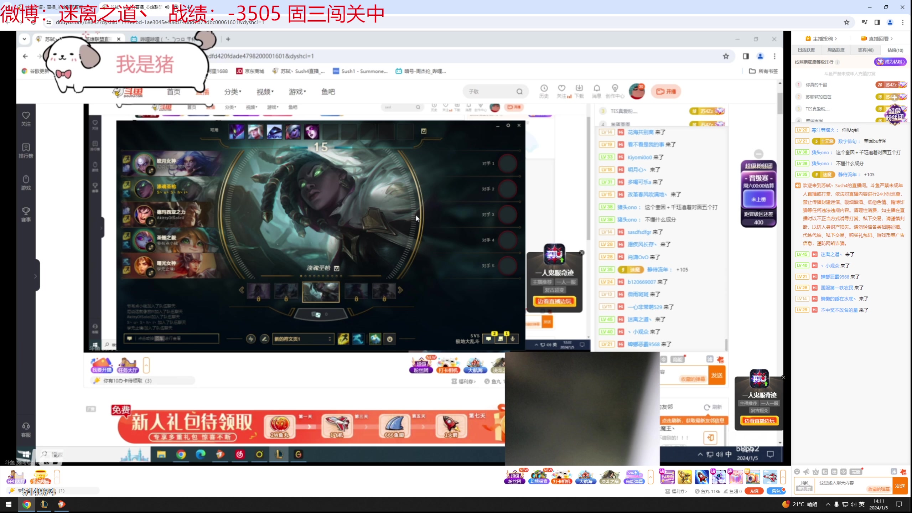Screen dimensions: 912x513
Task: Open the 大航海 ship icon
Action: tap(586, 477)
